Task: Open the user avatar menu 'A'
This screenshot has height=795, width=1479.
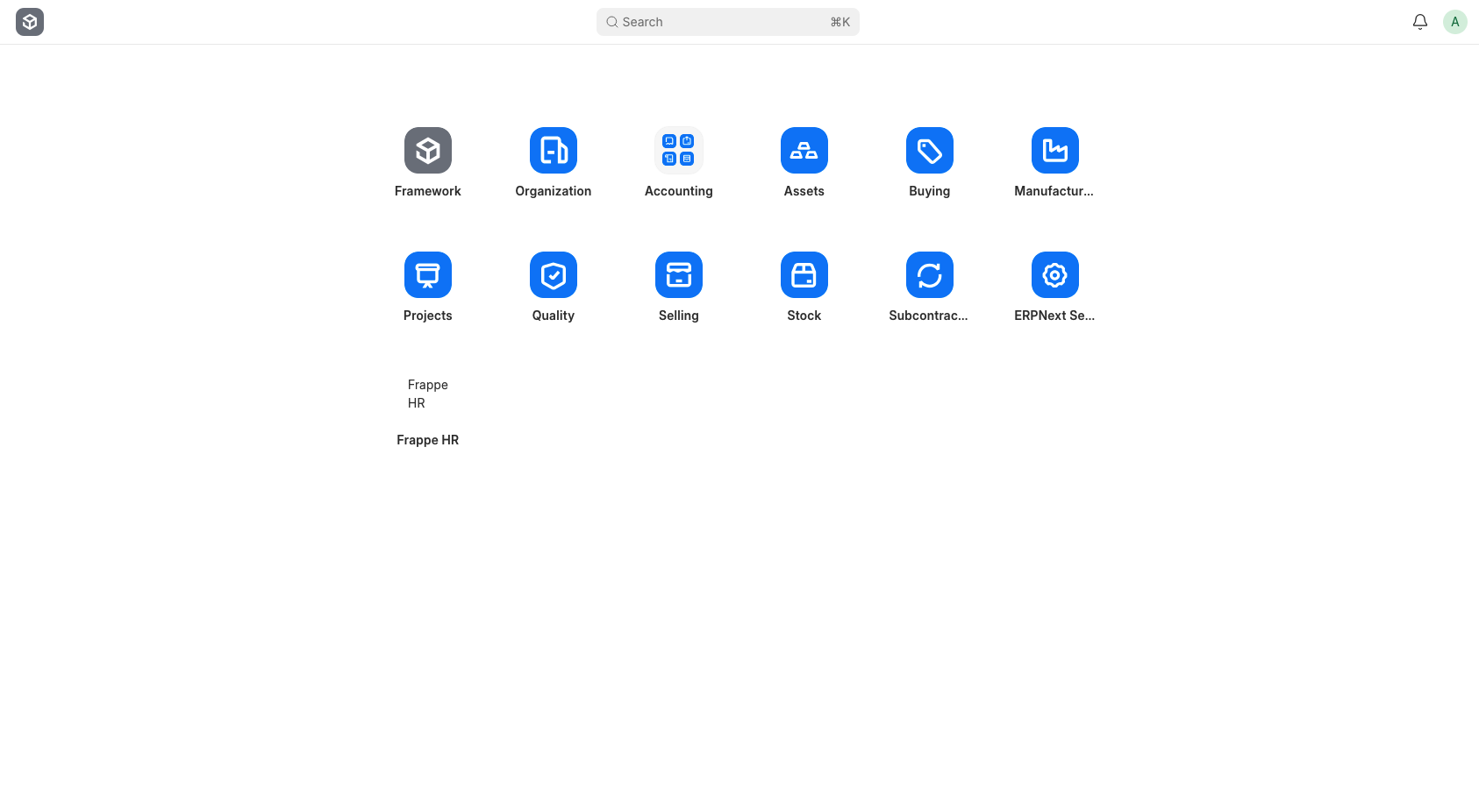Action: coord(1455,22)
